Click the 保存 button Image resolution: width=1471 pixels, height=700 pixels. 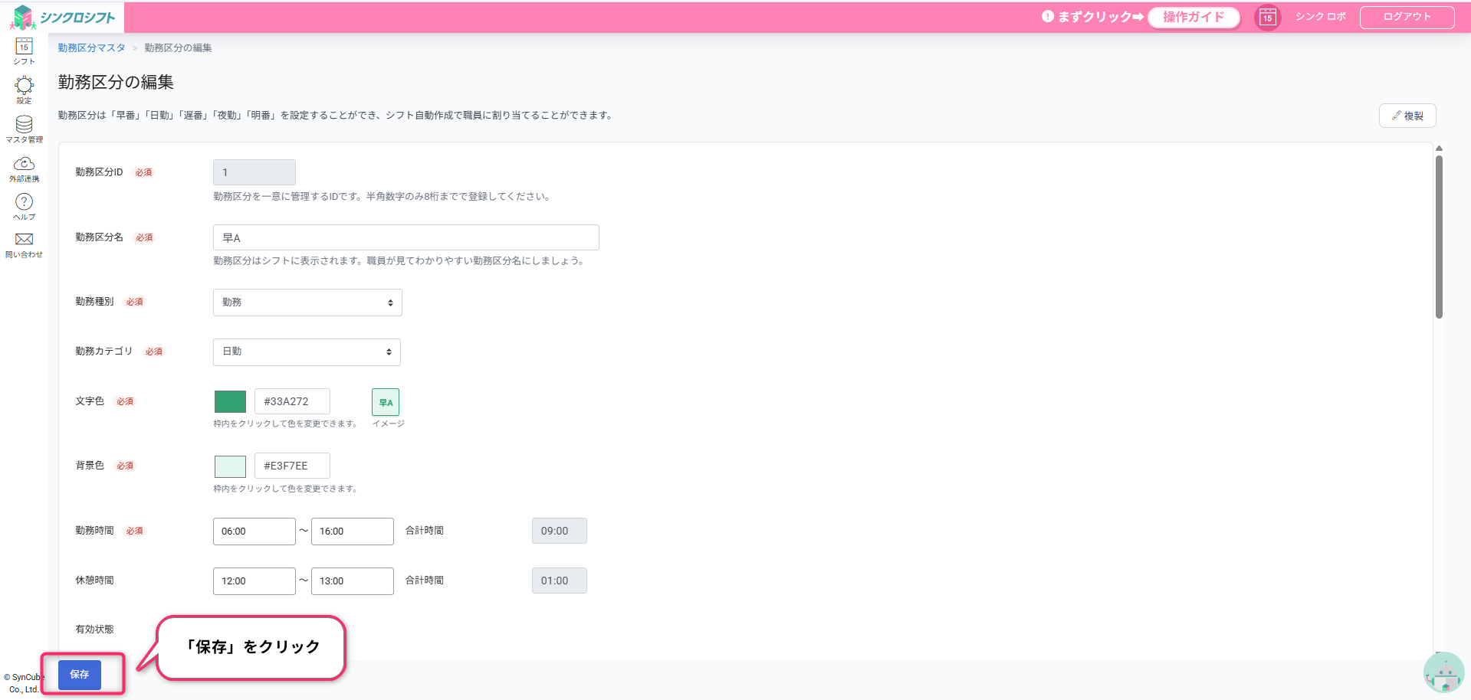click(x=80, y=675)
